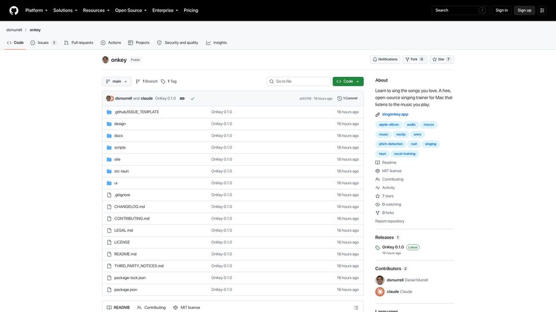Open the Resources dropdown

(x=96, y=10)
